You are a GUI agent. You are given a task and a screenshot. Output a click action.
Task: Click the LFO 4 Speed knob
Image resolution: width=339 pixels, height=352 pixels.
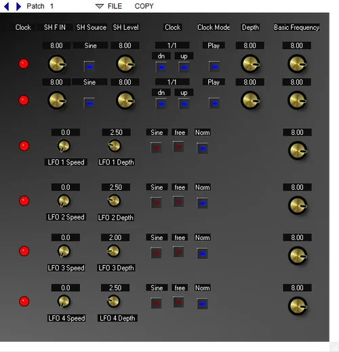pyautogui.click(x=64, y=301)
